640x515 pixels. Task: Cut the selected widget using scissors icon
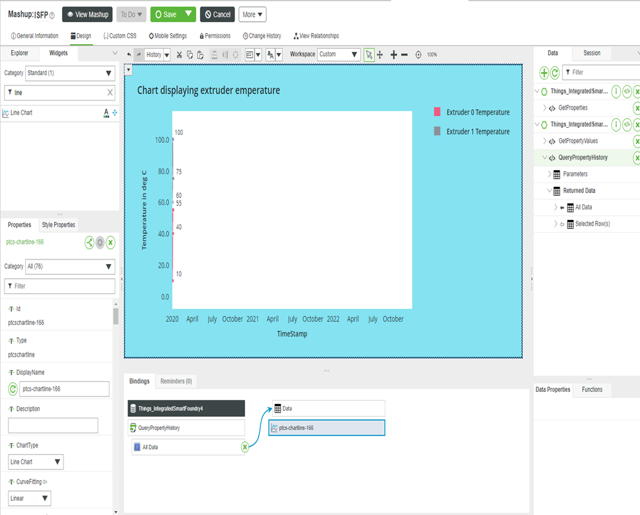click(x=179, y=54)
